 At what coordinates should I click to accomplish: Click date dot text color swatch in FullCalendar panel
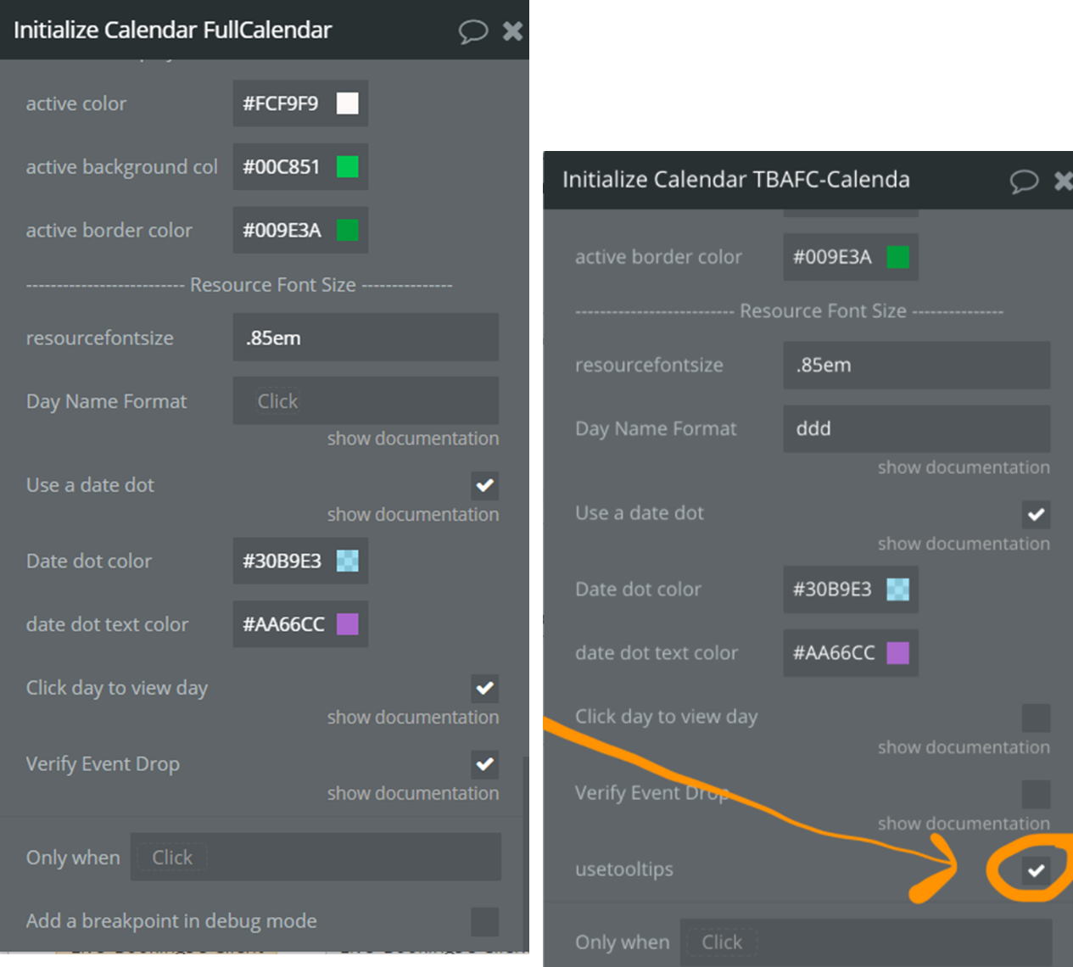click(347, 624)
